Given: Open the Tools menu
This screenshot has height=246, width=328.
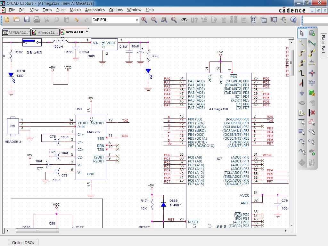Looking at the screenshot, I should pyautogui.click(x=47, y=10).
